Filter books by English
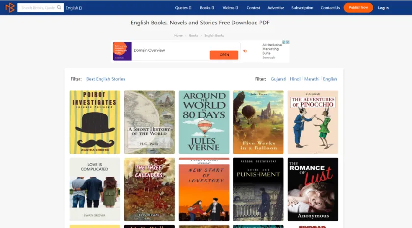412x228 pixels. pyautogui.click(x=330, y=79)
